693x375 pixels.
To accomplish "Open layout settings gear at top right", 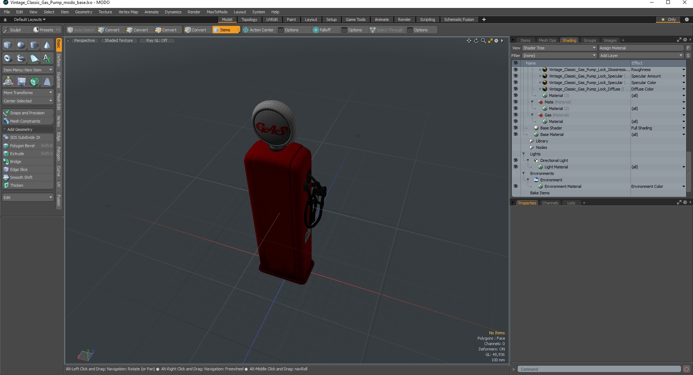I will point(687,19).
